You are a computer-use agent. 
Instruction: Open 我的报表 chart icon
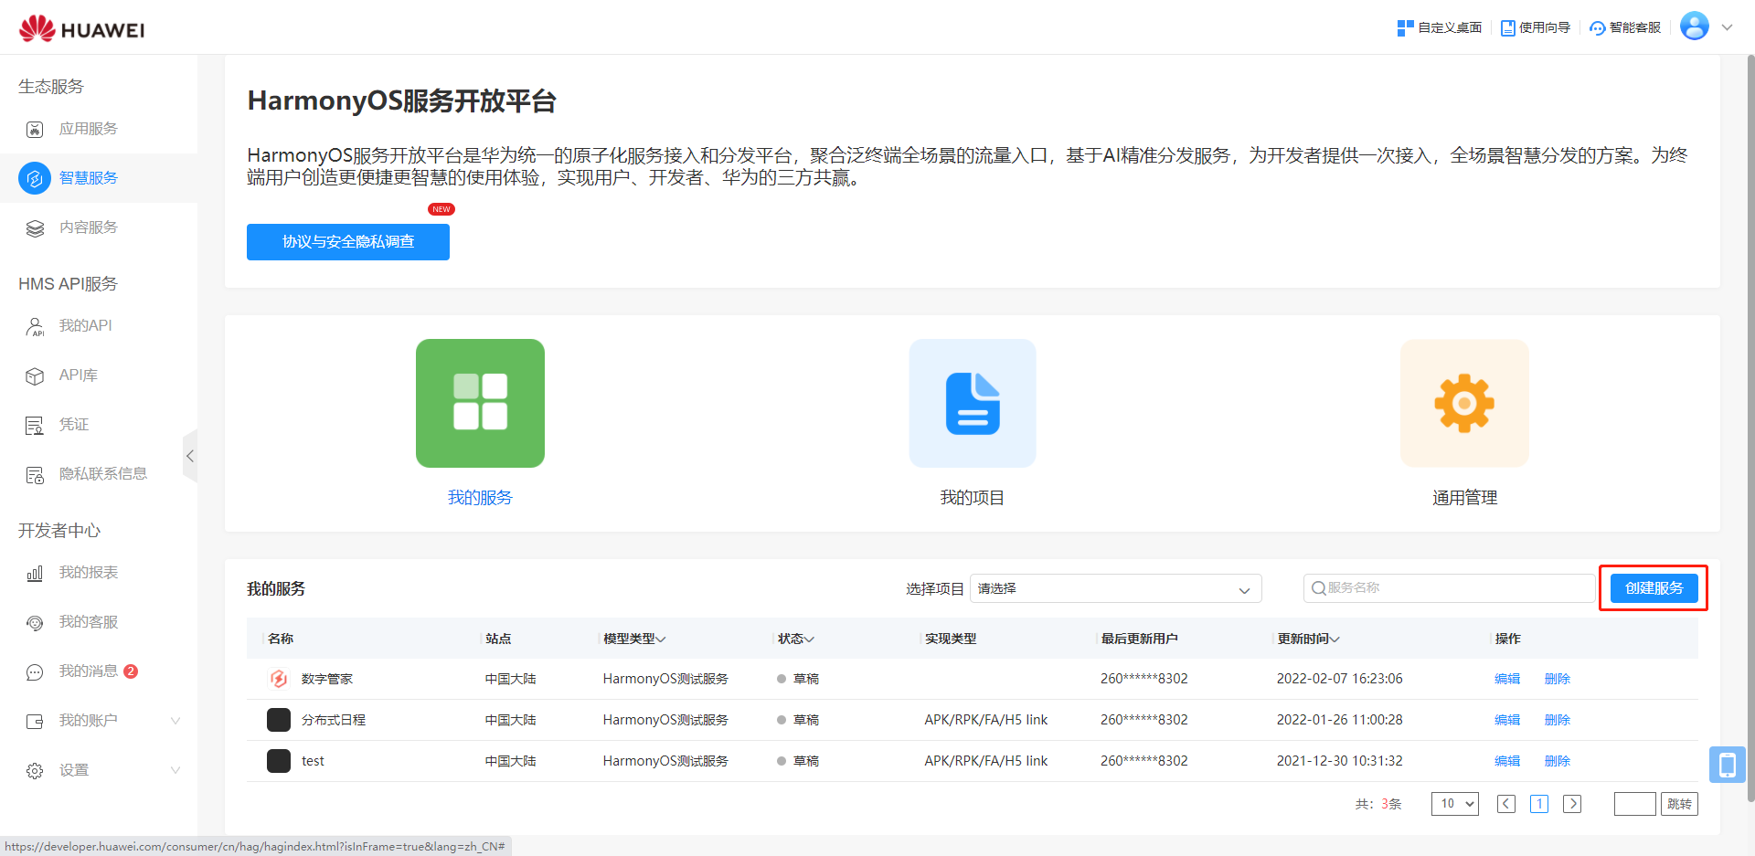(35, 573)
